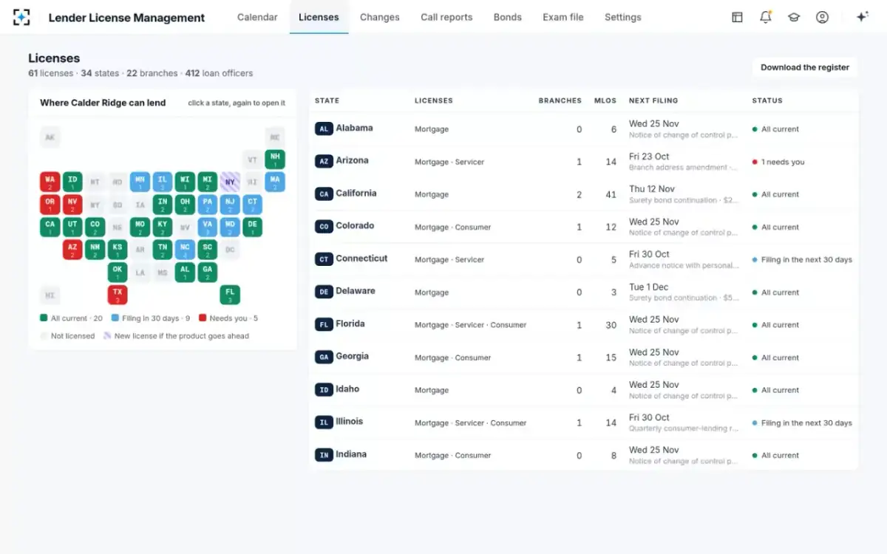The image size is (887, 554).
Task: Select Nevada NV map tile
Action: [x=72, y=205]
